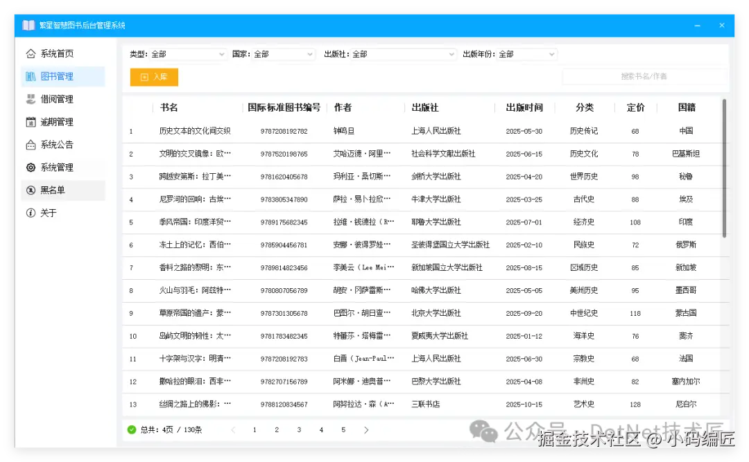Open 关于 page in sidebar
This screenshot has width=749, height=462.
pos(63,213)
